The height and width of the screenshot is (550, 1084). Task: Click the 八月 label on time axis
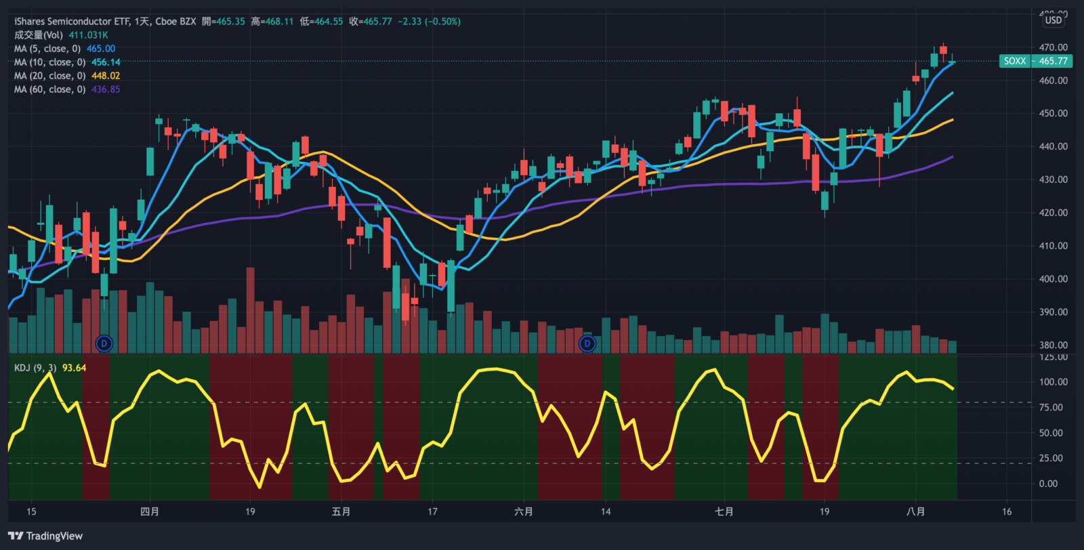(x=915, y=511)
